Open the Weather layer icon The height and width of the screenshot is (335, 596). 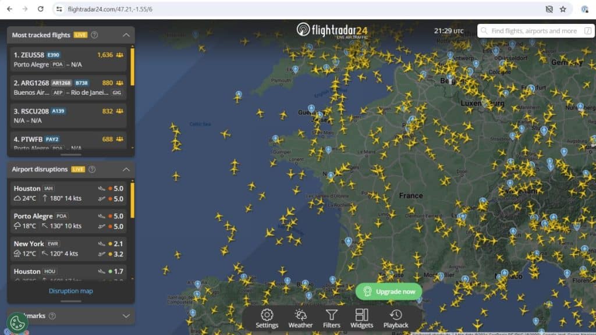(300, 318)
